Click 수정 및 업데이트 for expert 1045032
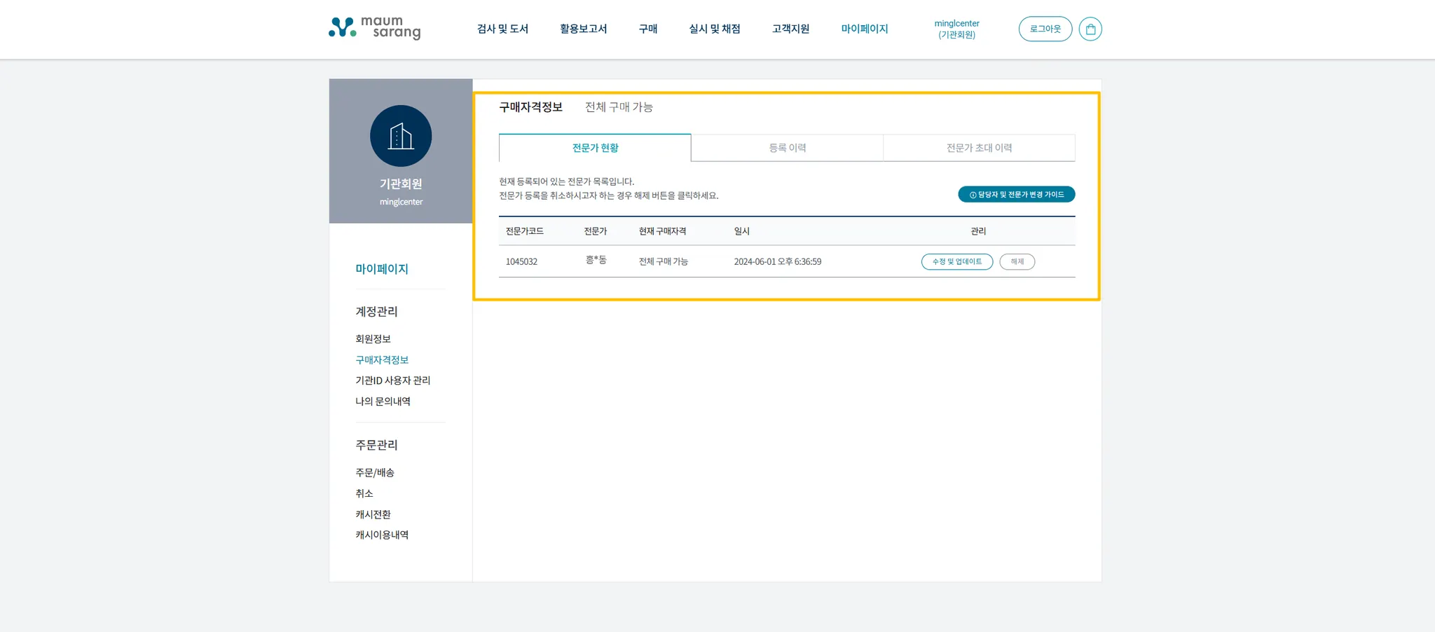Viewport: 1435px width, 632px height. tap(957, 261)
